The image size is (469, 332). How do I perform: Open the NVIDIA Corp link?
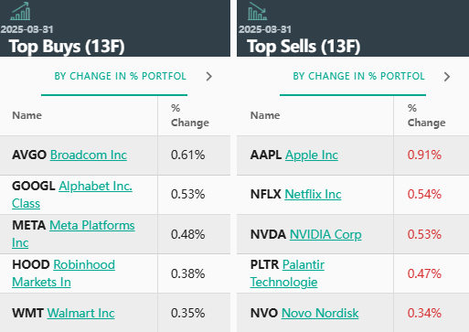[325, 234]
